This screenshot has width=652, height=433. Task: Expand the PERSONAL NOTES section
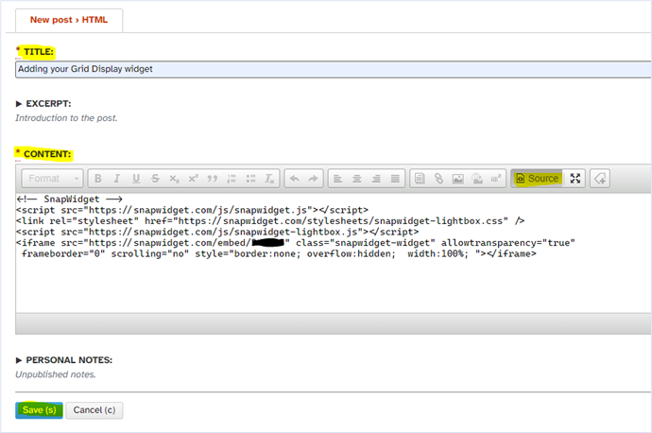[x=64, y=360]
